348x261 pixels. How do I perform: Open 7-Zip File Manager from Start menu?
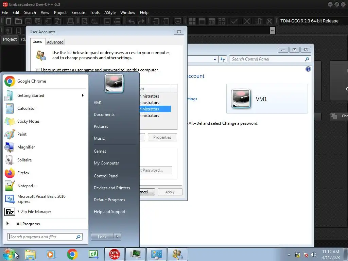coord(34,212)
